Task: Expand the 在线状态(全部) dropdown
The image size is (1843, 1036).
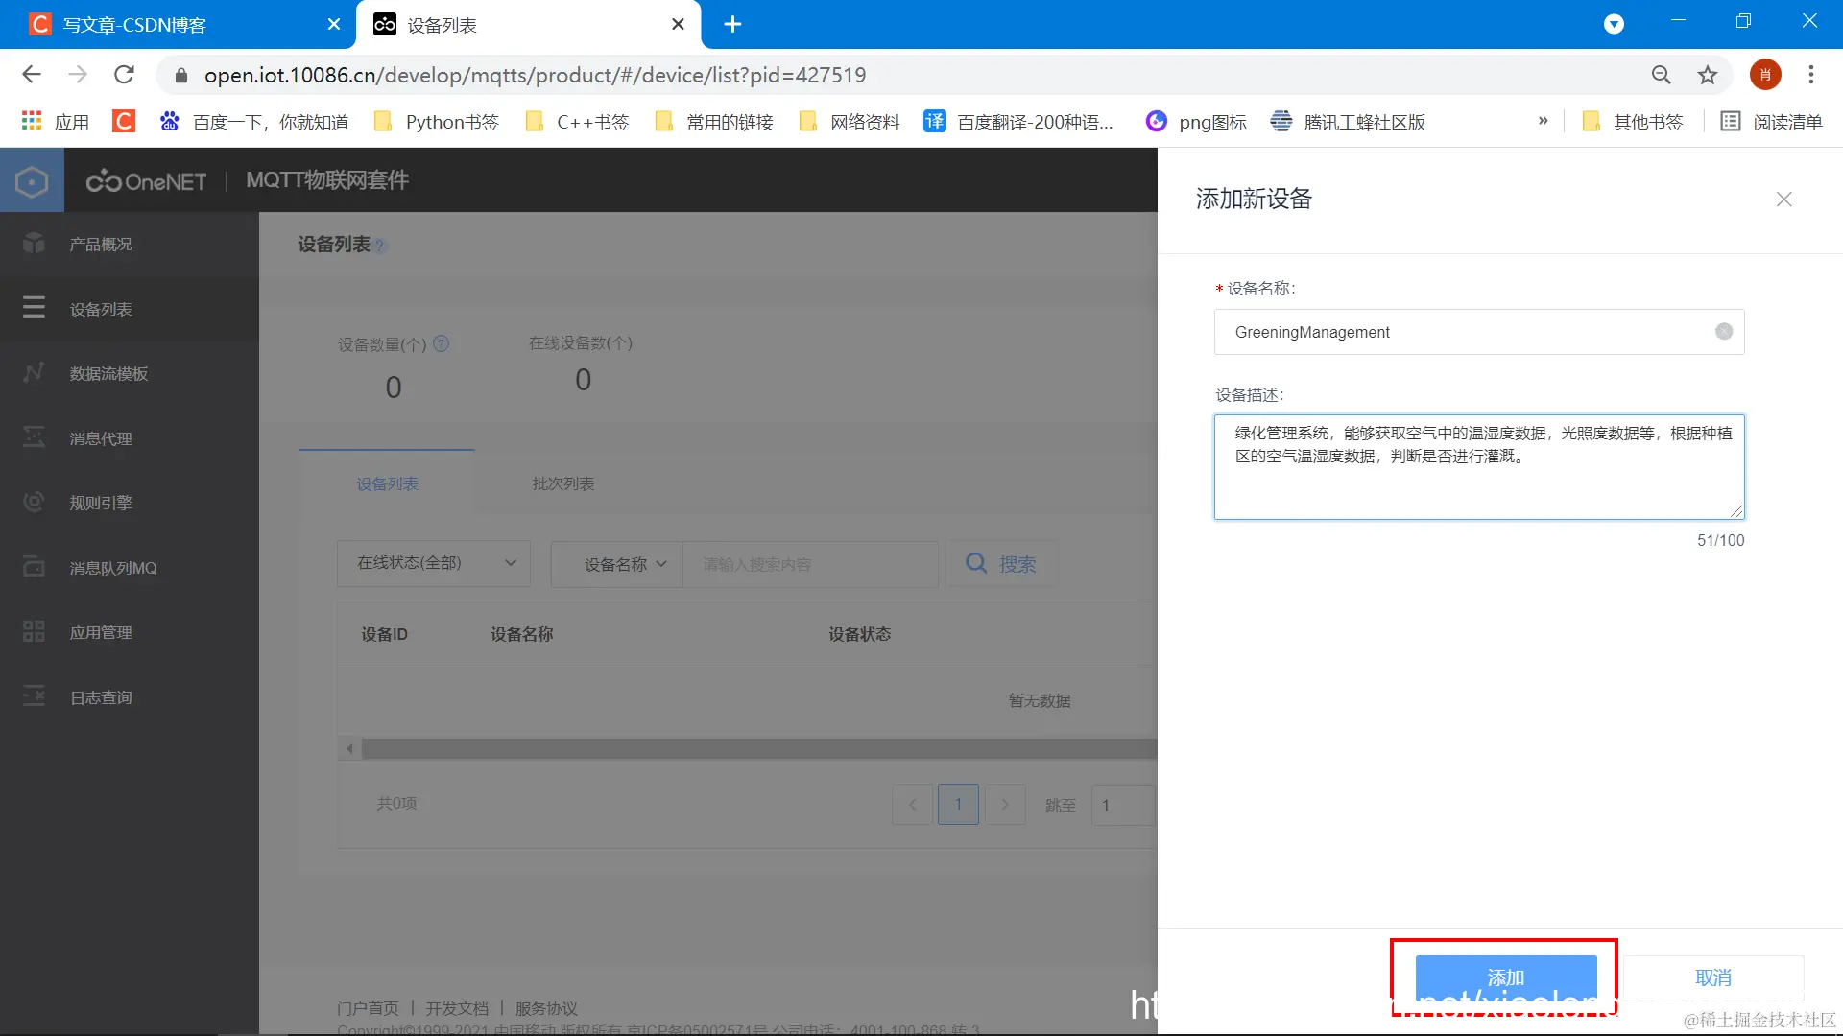Action: pyautogui.click(x=434, y=563)
